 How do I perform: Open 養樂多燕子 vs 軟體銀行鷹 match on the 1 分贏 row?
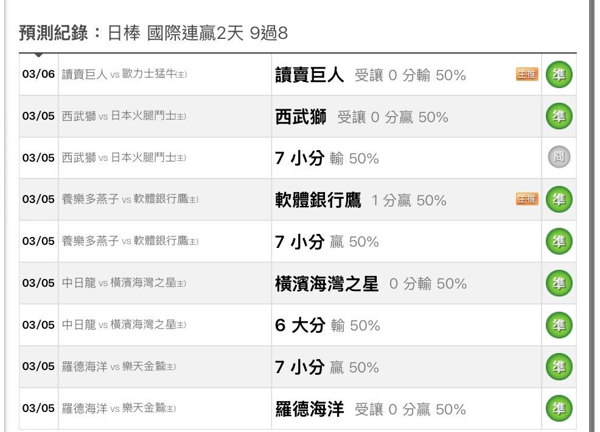(130, 200)
